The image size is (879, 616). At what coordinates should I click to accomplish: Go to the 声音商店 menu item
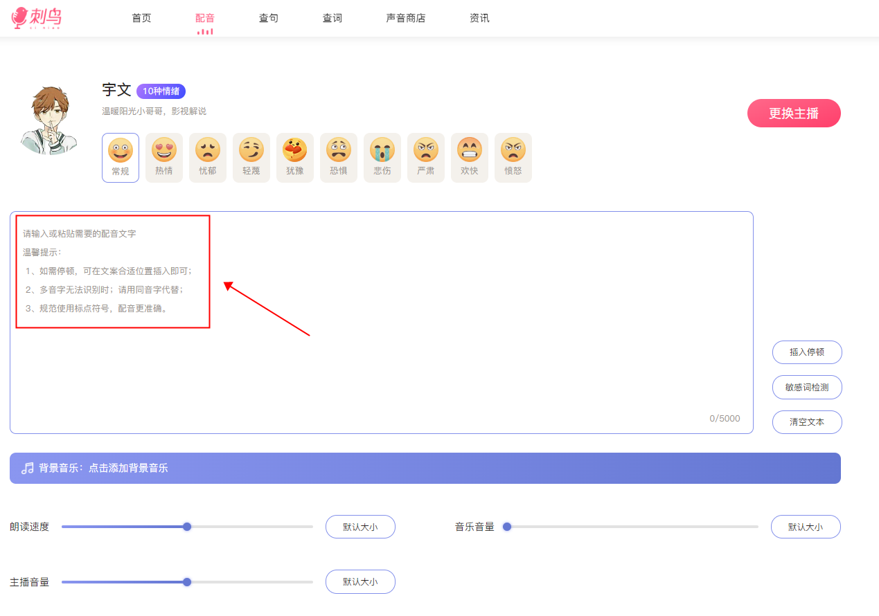pos(406,18)
